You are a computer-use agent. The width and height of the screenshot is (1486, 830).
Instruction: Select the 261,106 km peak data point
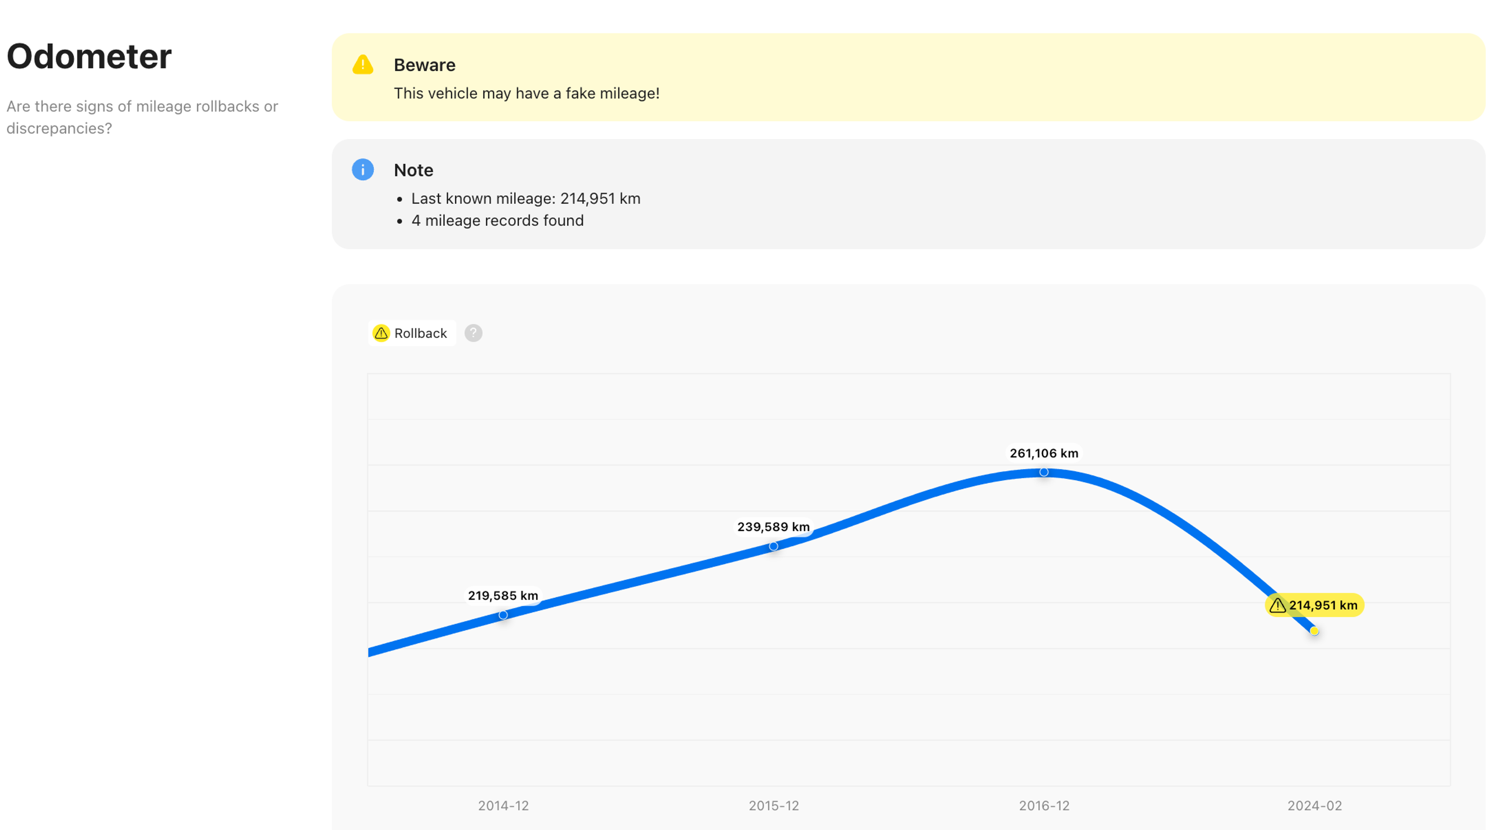1044,472
